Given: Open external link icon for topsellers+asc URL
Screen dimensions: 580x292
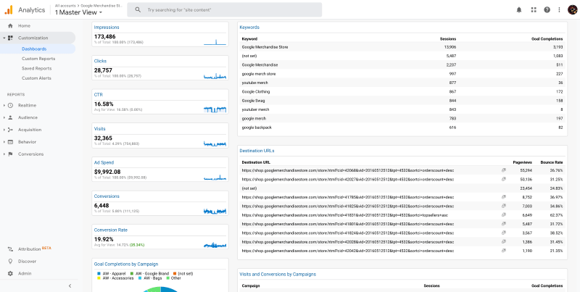Looking at the screenshot, I should click(503, 214).
